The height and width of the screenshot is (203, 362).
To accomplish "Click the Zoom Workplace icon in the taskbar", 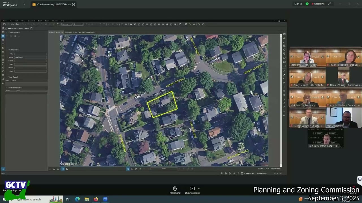I will [105, 199].
